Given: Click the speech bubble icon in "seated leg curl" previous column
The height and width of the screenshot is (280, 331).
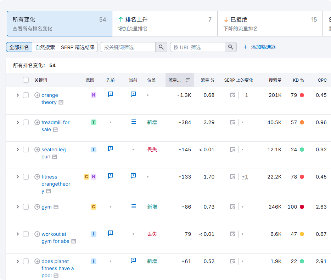Looking at the screenshot, I should click(x=110, y=149).
